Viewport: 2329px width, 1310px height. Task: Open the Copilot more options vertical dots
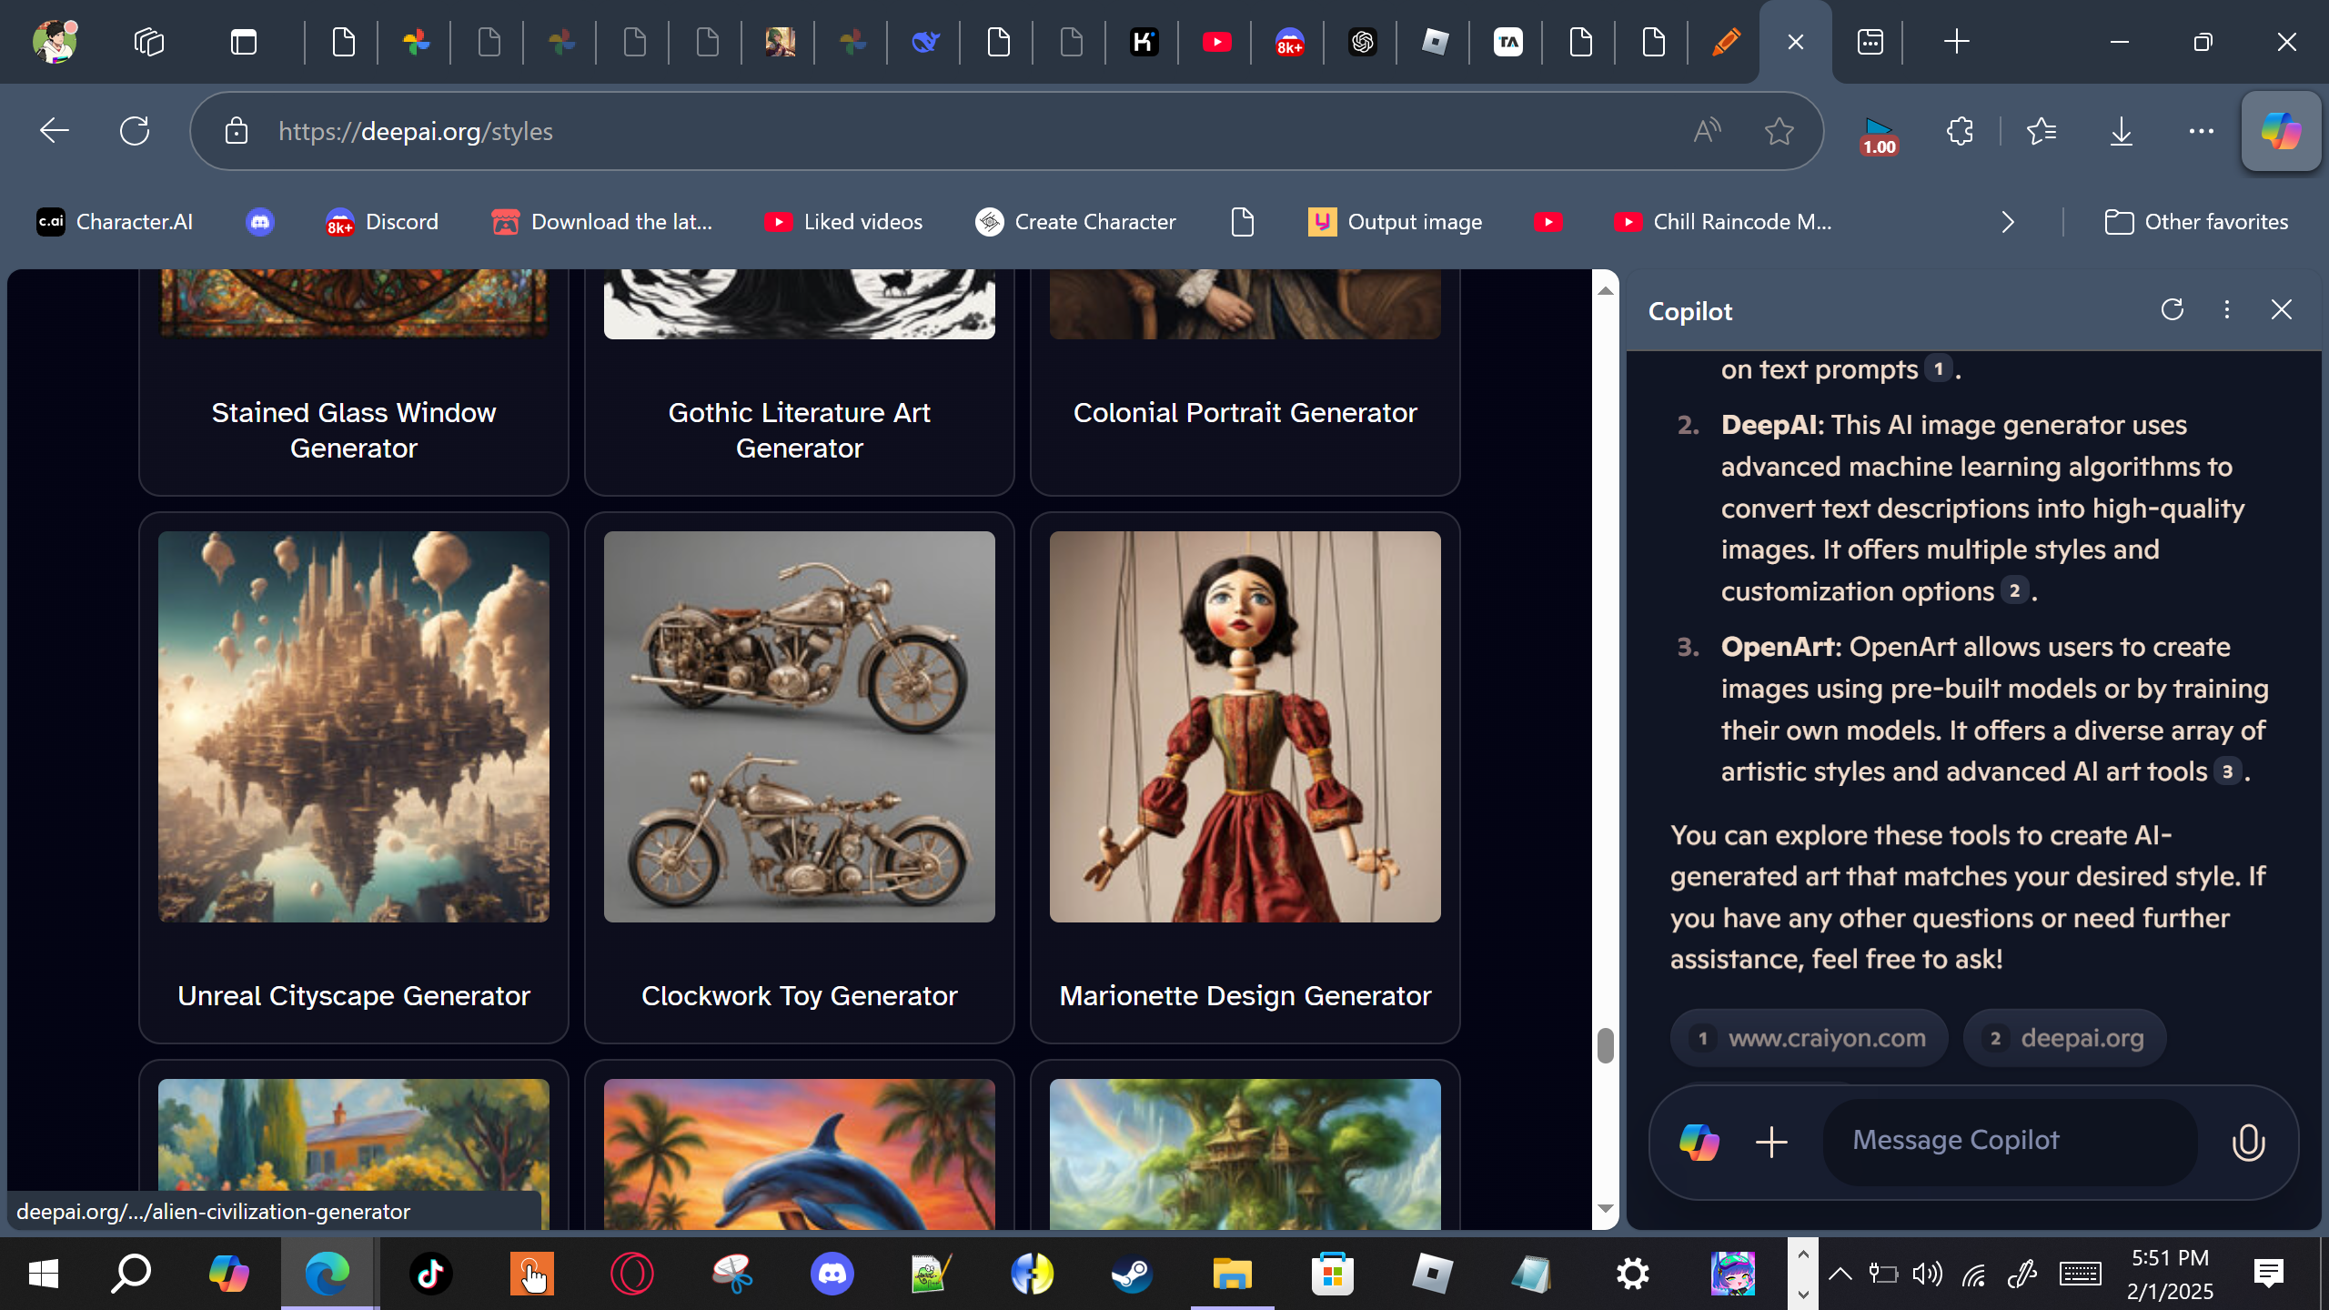click(2226, 310)
